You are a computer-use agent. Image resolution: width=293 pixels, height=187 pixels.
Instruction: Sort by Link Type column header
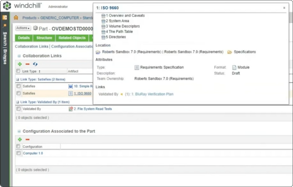click(29, 71)
